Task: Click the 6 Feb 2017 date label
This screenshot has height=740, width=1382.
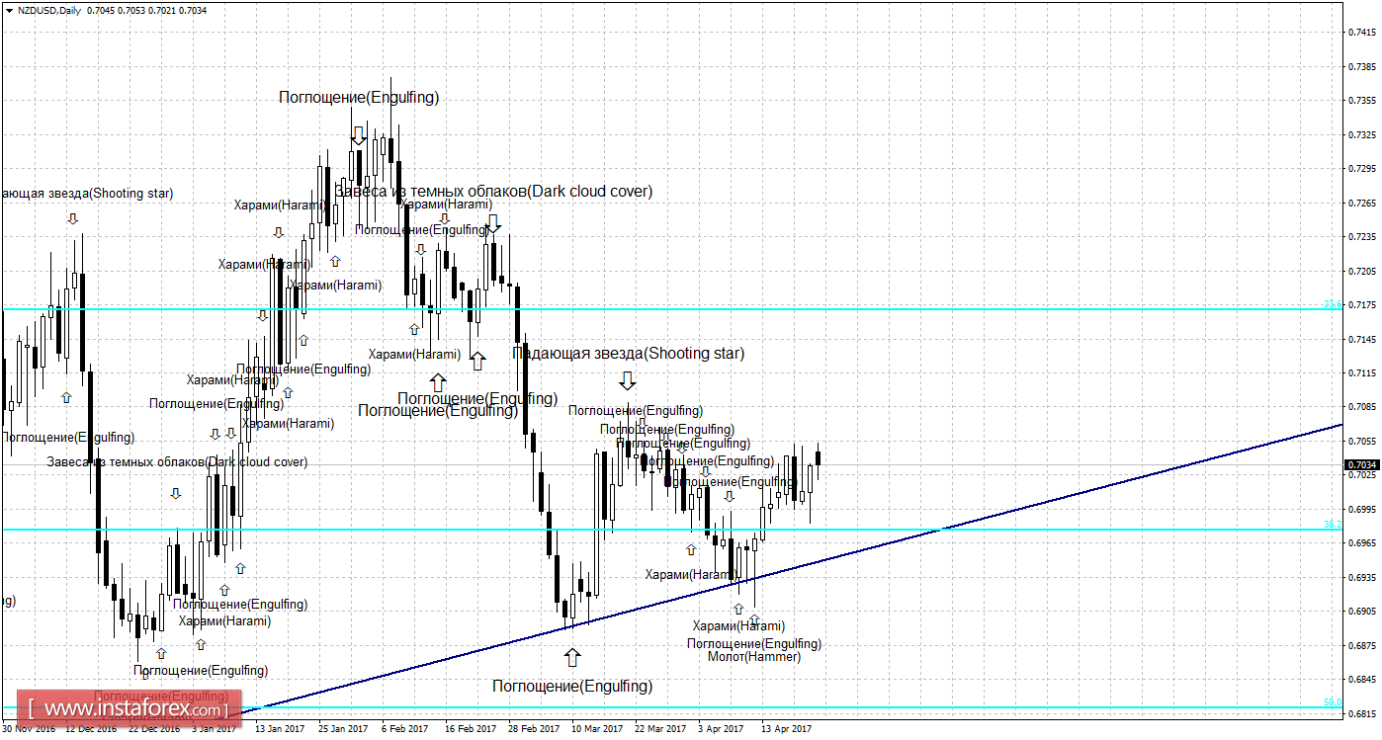Action: [404, 729]
